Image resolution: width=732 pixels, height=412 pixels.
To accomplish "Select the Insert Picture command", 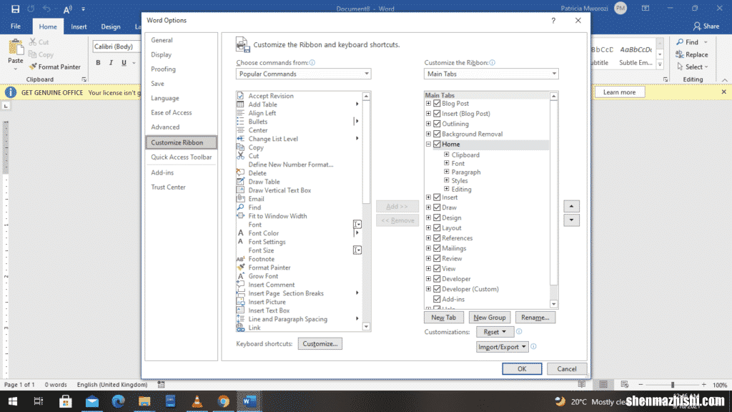I will (x=267, y=302).
